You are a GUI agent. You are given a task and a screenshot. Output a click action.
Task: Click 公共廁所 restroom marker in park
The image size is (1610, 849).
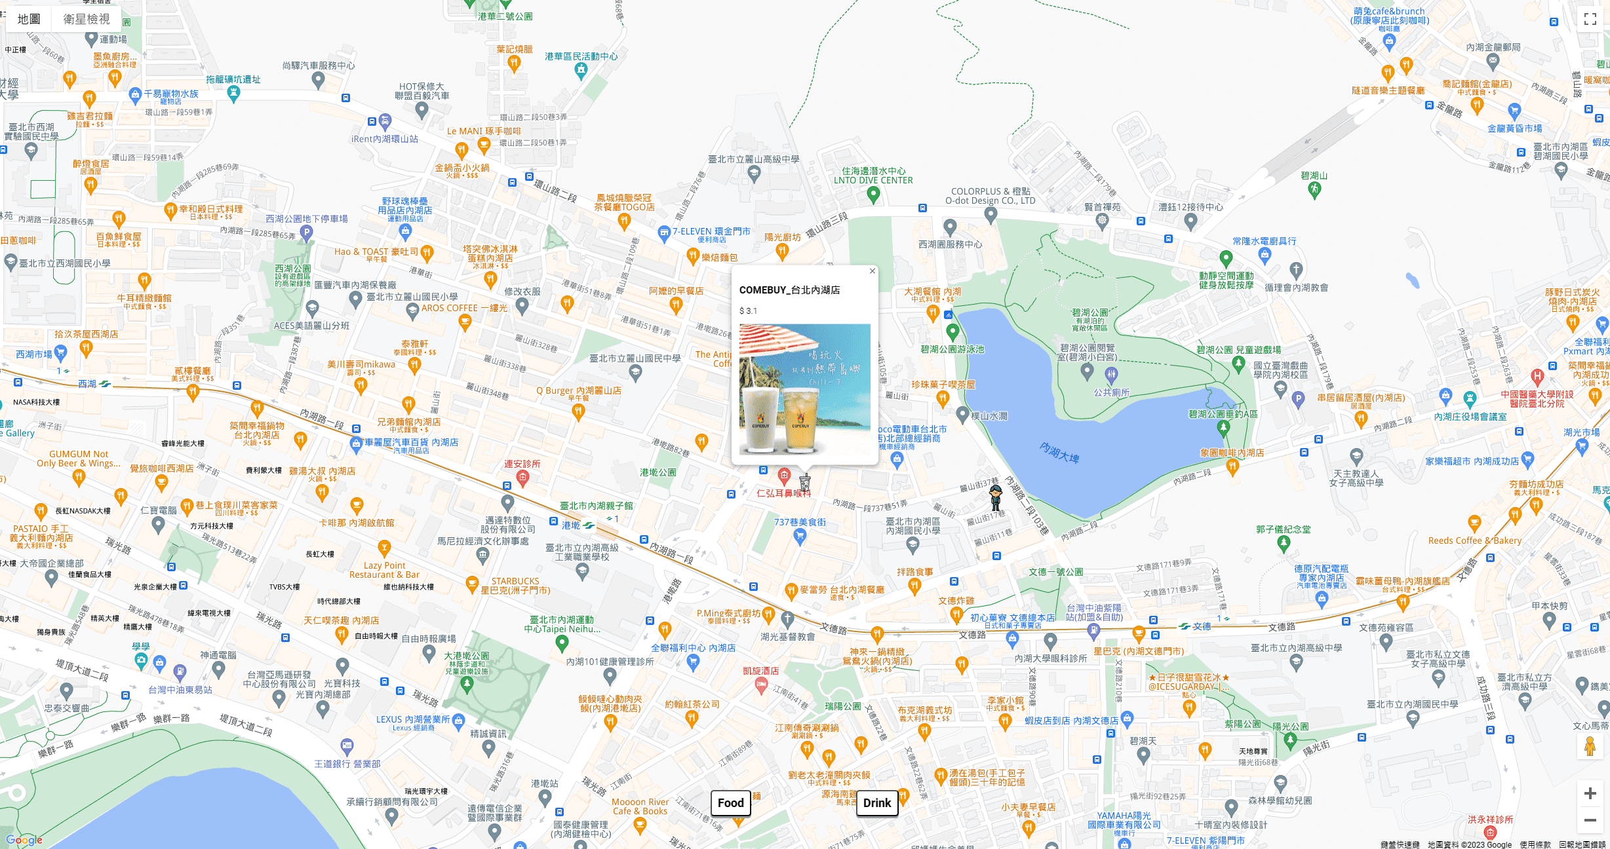click(x=1111, y=375)
